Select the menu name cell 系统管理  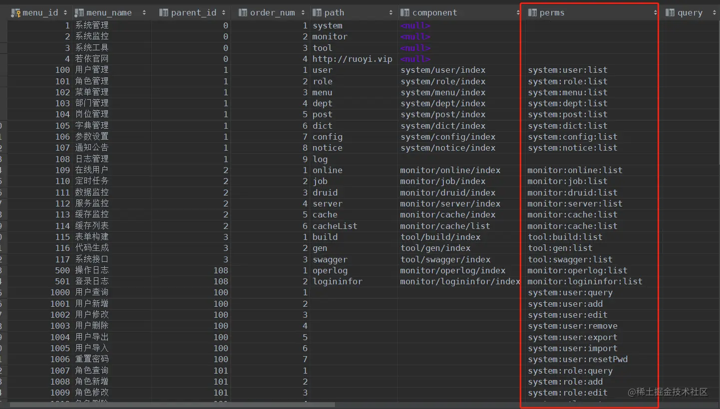(92, 25)
